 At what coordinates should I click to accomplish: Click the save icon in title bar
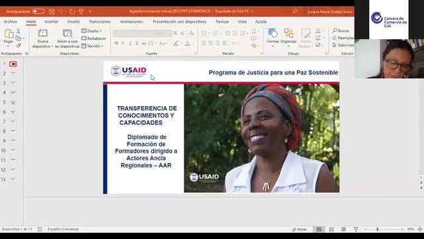coord(51,12)
